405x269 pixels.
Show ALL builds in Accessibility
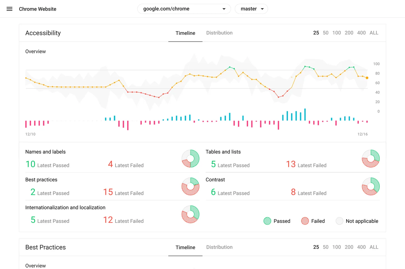(374, 33)
